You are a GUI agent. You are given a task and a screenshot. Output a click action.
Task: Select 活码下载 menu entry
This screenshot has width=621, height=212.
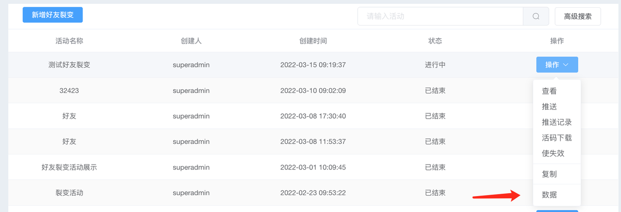click(x=557, y=137)
